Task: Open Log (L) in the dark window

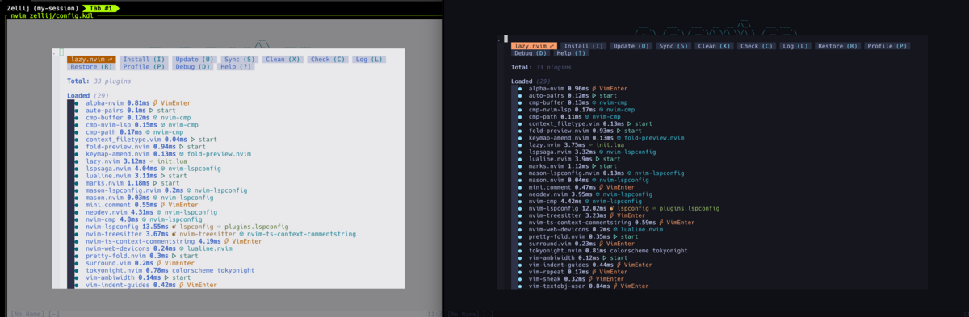Action: click(x=795, y=46)
